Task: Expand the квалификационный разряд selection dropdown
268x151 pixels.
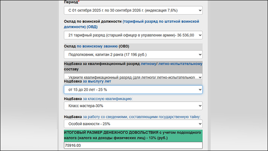Action: [133, 77]
